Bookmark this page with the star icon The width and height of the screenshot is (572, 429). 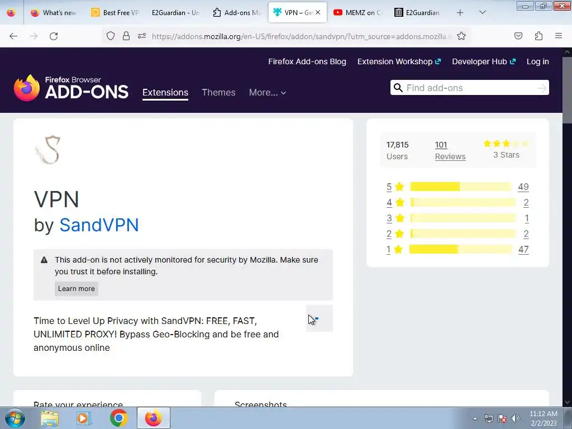click(461, 36)
